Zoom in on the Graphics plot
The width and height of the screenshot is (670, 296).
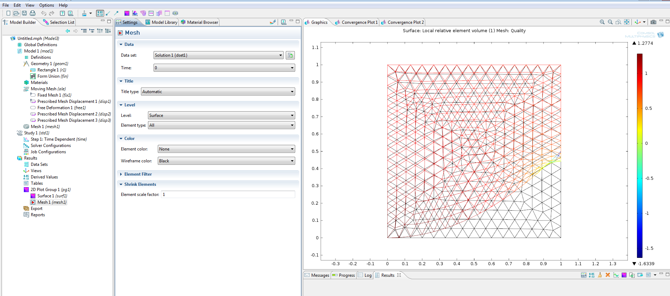pyautogui.click(x=602, y=22)
